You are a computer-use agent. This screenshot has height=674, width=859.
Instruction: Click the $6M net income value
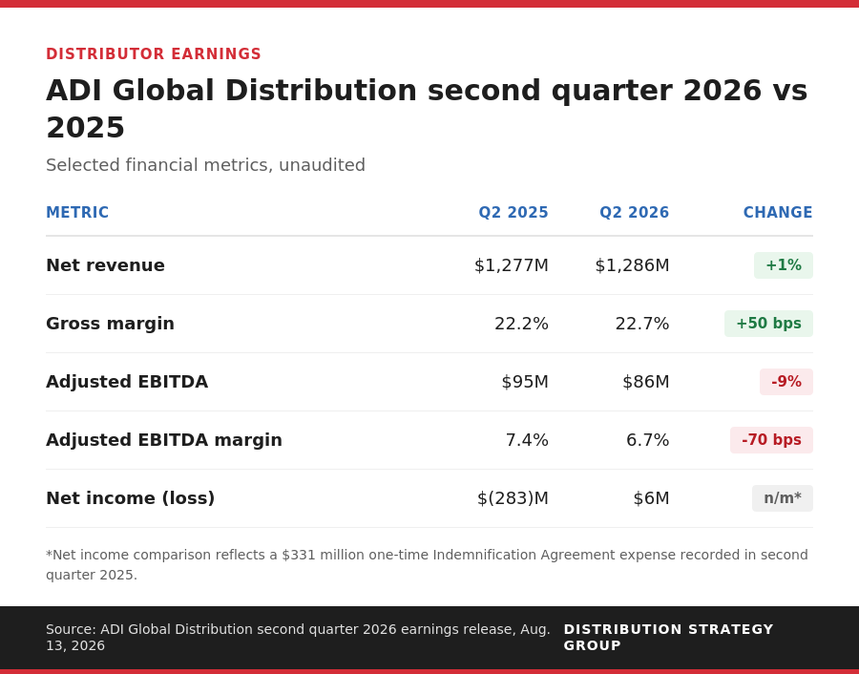(x=651, y=498)
